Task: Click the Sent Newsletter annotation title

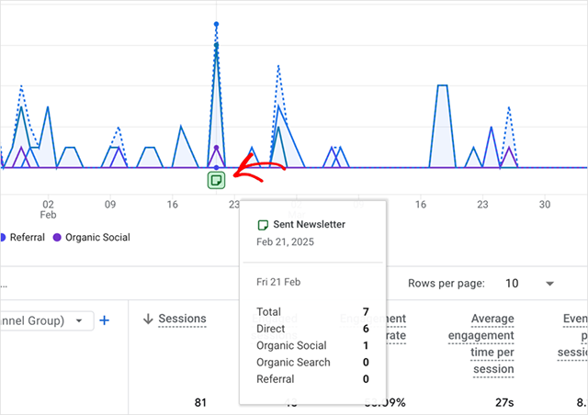Action: coord(309,224)
